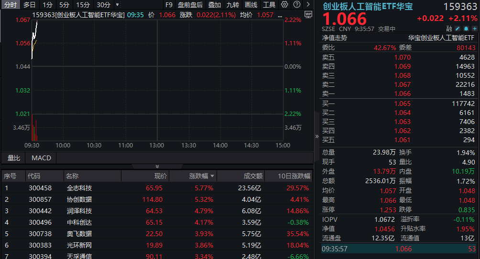
Task: Click the 13:00 marker on time axis
Action: tap(157, 145)
